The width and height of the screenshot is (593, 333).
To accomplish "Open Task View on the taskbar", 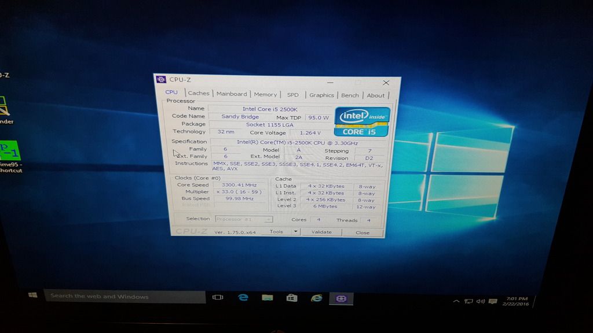I will coord(218,297).
